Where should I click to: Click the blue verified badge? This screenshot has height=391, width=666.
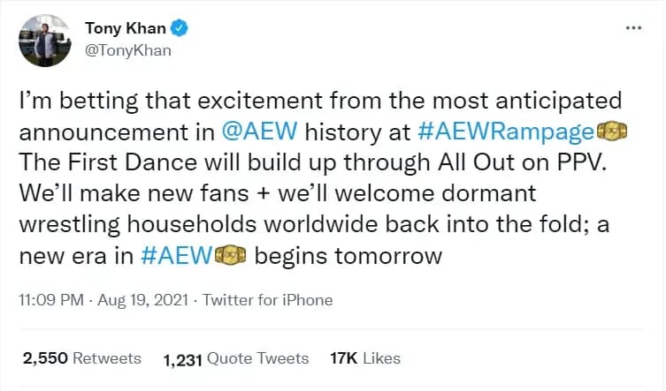[x=179, y=29]
